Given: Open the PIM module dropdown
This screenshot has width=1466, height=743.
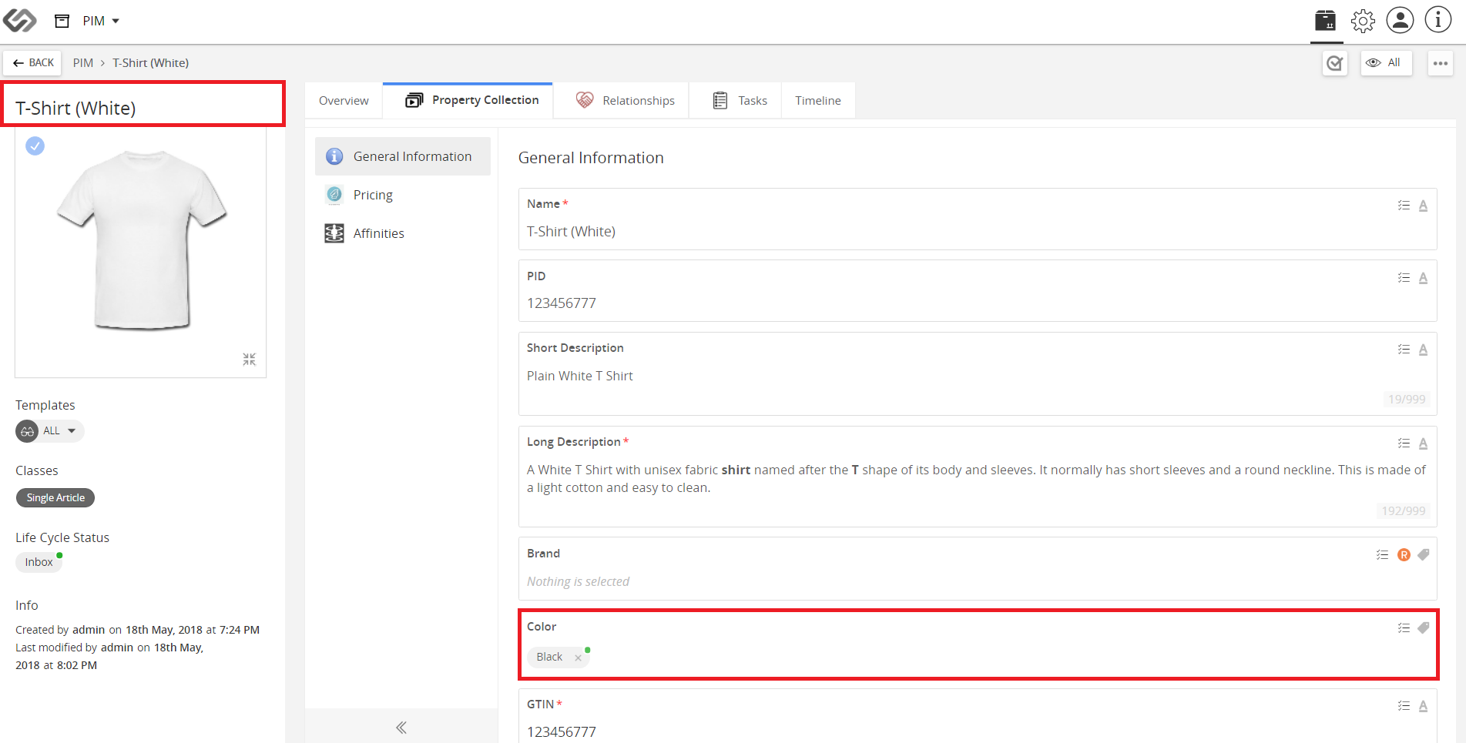Looking at the screenshot, I should click(101, 21).
